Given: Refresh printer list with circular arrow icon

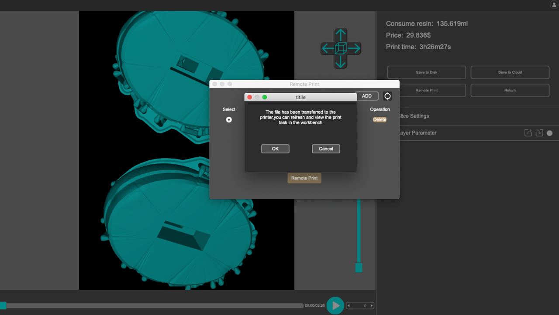Looking at the screenshot, I should pyautogui.click(x=387, y=96).
